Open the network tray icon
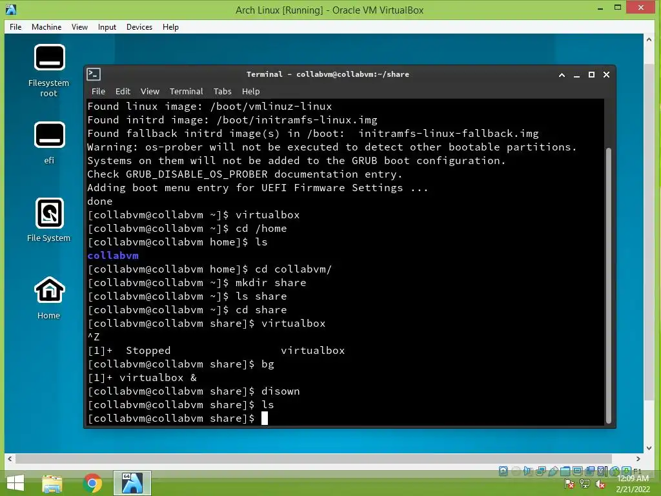661x496 pixels. [x=585, y=484]
